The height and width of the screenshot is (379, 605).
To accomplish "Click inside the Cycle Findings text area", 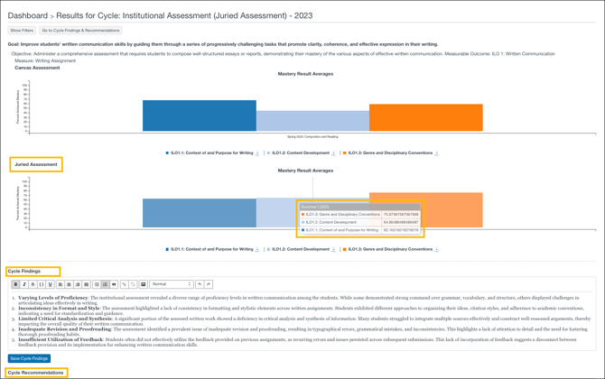I will point(302,320).
